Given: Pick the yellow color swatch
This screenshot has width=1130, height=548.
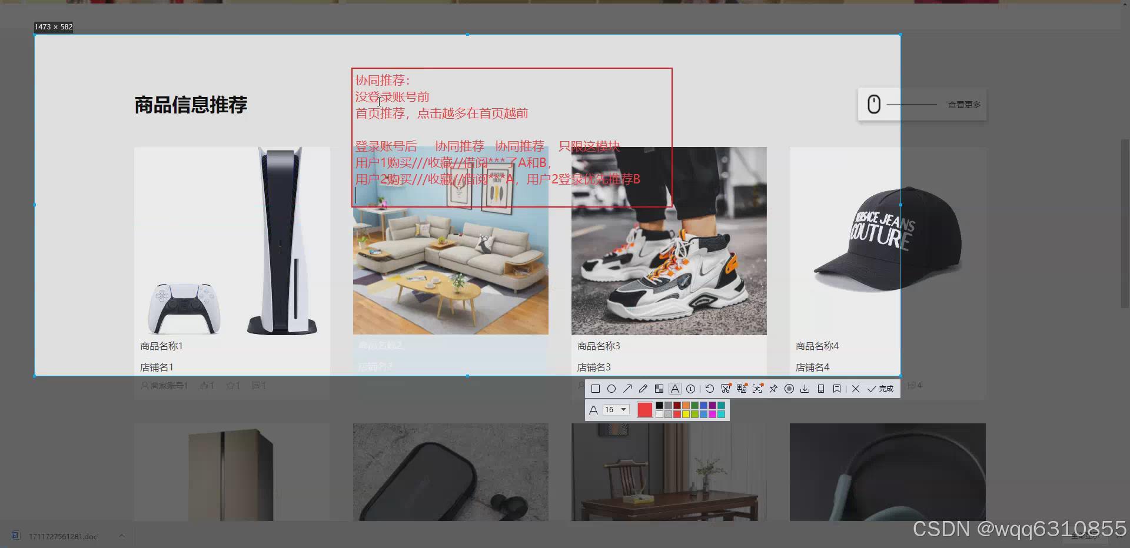Looking at the screenshot, I should click(x=686, y=413).
